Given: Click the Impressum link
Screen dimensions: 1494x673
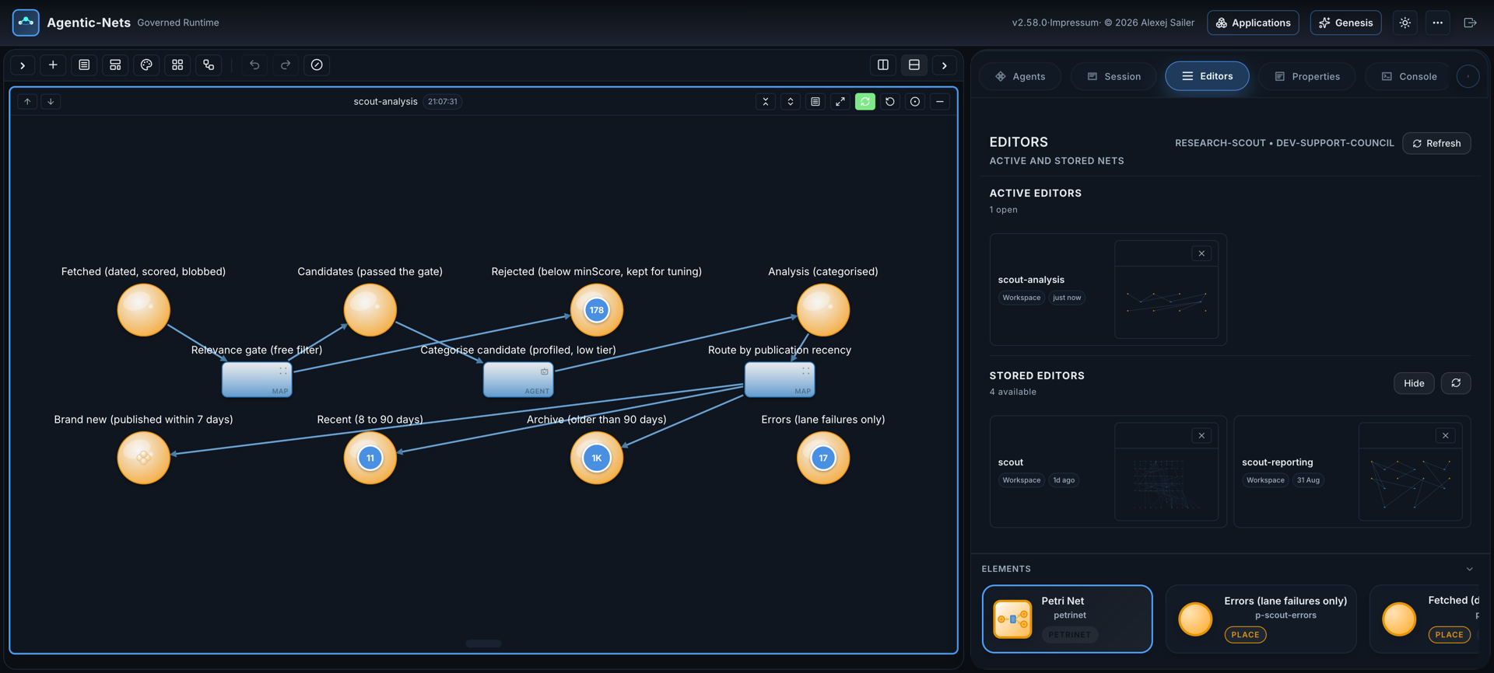Looking at the screenshot, I should [x=1075, y=23].
